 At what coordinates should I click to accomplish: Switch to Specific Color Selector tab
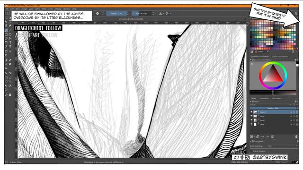(x=280, y=57)
